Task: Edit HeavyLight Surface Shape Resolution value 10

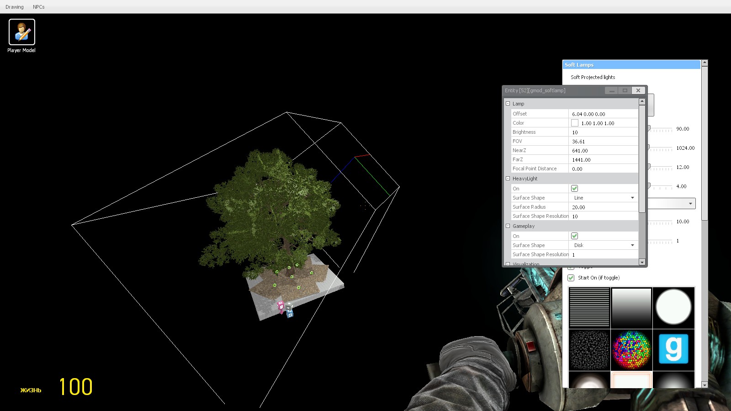Action: (x=604, y=216)
